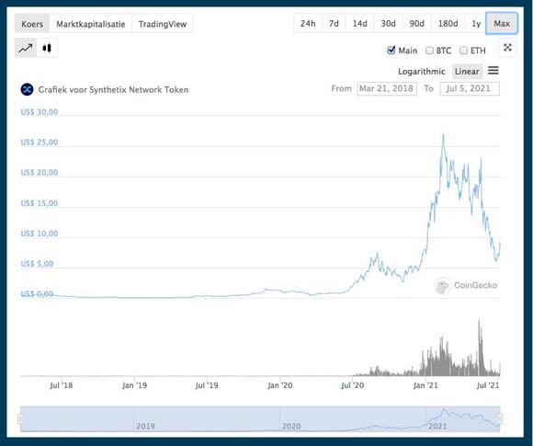Toggle the BTC comparison checkbox
533x446 pixels.
(429, 51)
